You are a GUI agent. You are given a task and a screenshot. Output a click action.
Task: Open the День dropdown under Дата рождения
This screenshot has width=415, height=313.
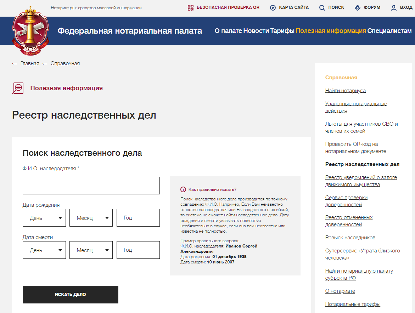point(44,217)
